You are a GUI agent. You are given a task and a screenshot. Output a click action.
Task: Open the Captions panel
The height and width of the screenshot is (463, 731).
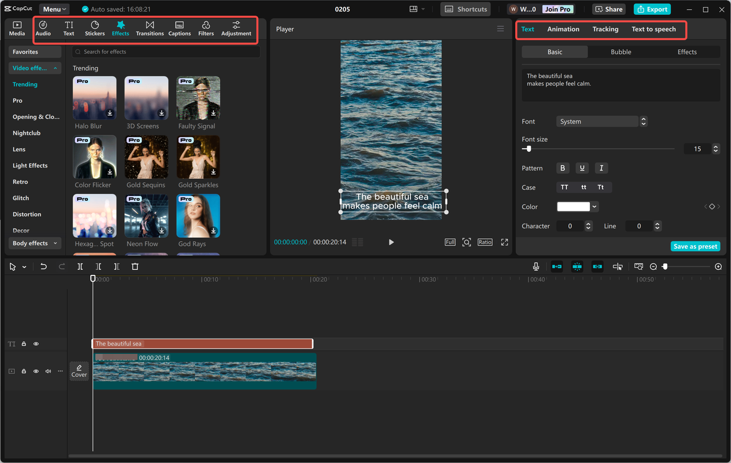point(179,27)
